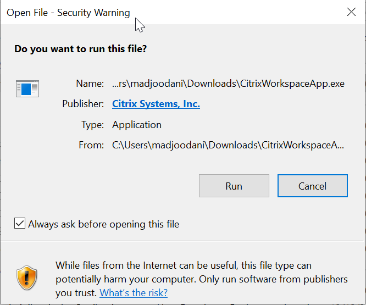Click the 'Always ask before opening this file' label
Image resolution: width=366 pixels, height=305 pixels.
point(104,224)
